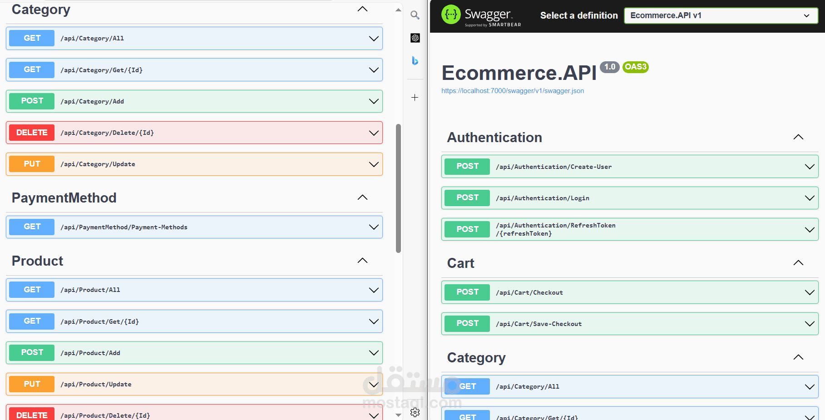This screenshot has width=825, height=420.
Task: Click POST button for Create-User endpoint
Action: (467, 166)
